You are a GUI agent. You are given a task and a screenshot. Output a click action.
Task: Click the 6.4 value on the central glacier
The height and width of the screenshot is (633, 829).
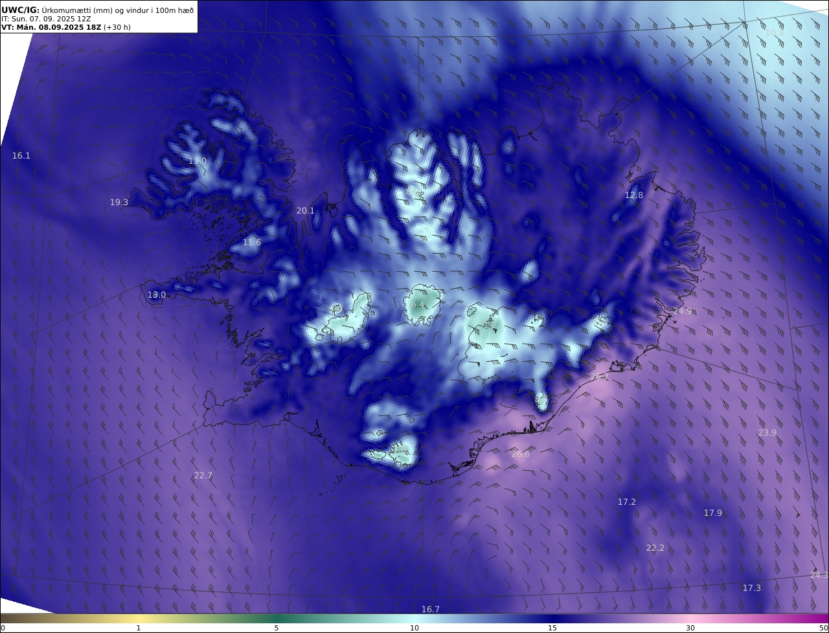point(418,305)
